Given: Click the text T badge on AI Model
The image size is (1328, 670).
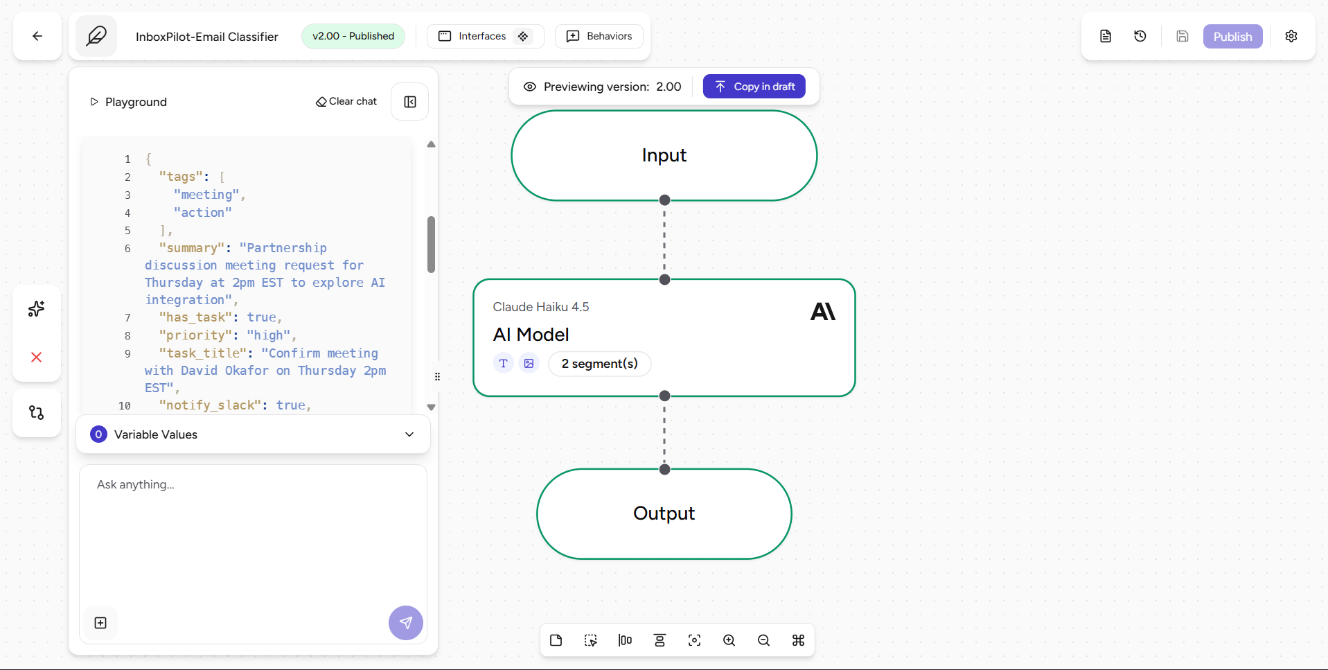Looking at the screenshot, I should (504, 363).
